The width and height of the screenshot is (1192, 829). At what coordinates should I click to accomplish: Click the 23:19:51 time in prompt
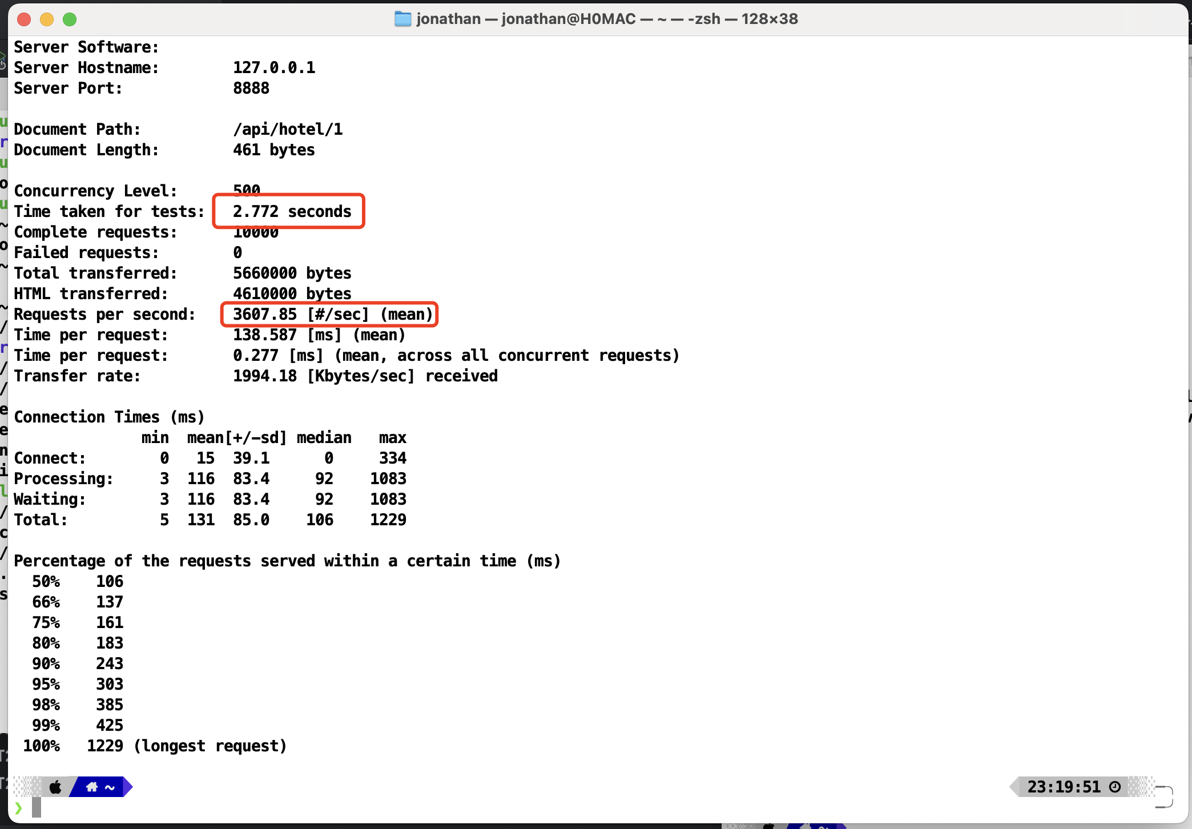pyautogui.click(x=1064, y=787)
